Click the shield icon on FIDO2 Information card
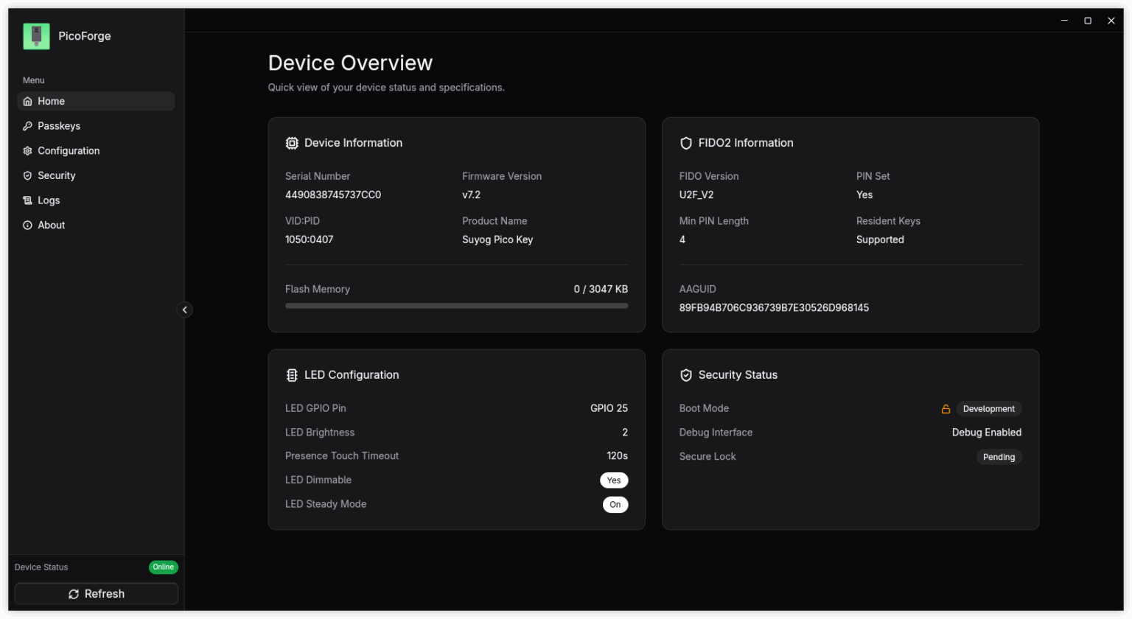The image size is (1132, 619). (686, 142)
